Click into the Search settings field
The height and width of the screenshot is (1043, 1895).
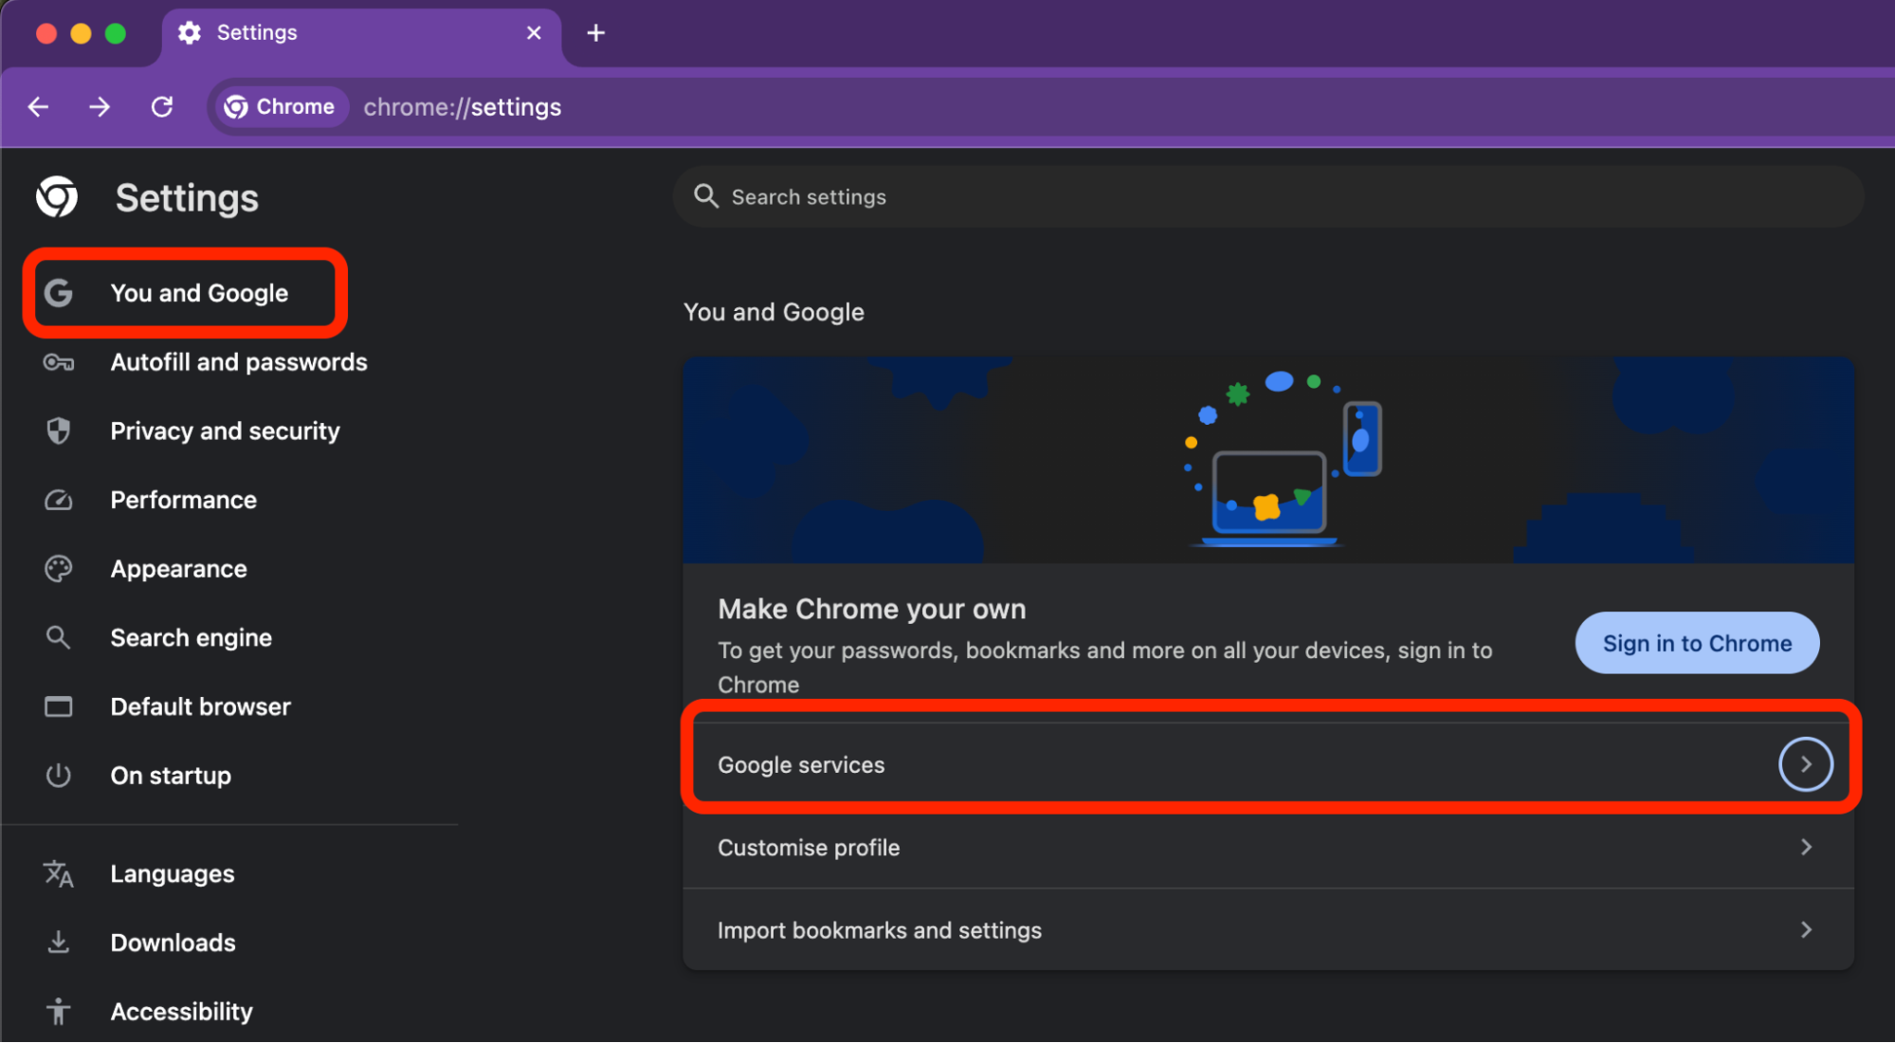point(1268,197)
